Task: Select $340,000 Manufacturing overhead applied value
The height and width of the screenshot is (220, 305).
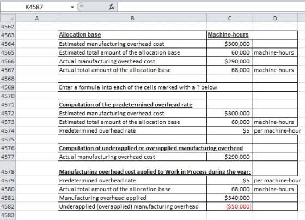Action: pyautogui.click(x=230, y=198)
